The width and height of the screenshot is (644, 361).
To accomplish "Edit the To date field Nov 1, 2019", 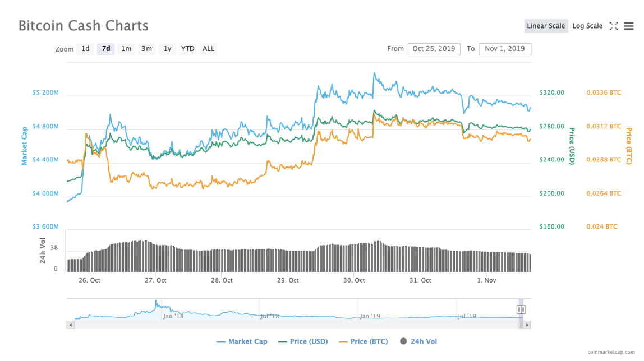I will 505,49.
